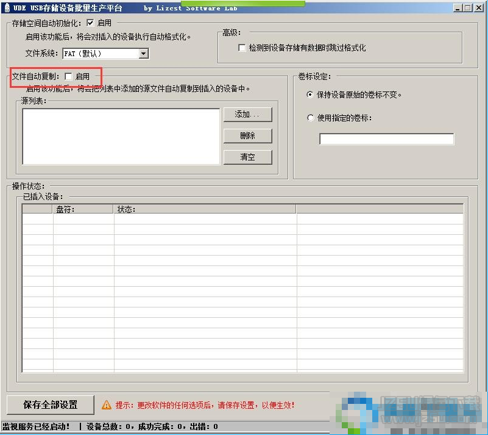Click the 盘符 column header
488x435 pixels.
[83, 209]
